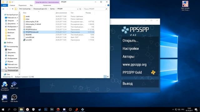Sort by Размер column header
The width and height of the screenshot is (200, 112).
pyautogui.click(x=88, y=13)
